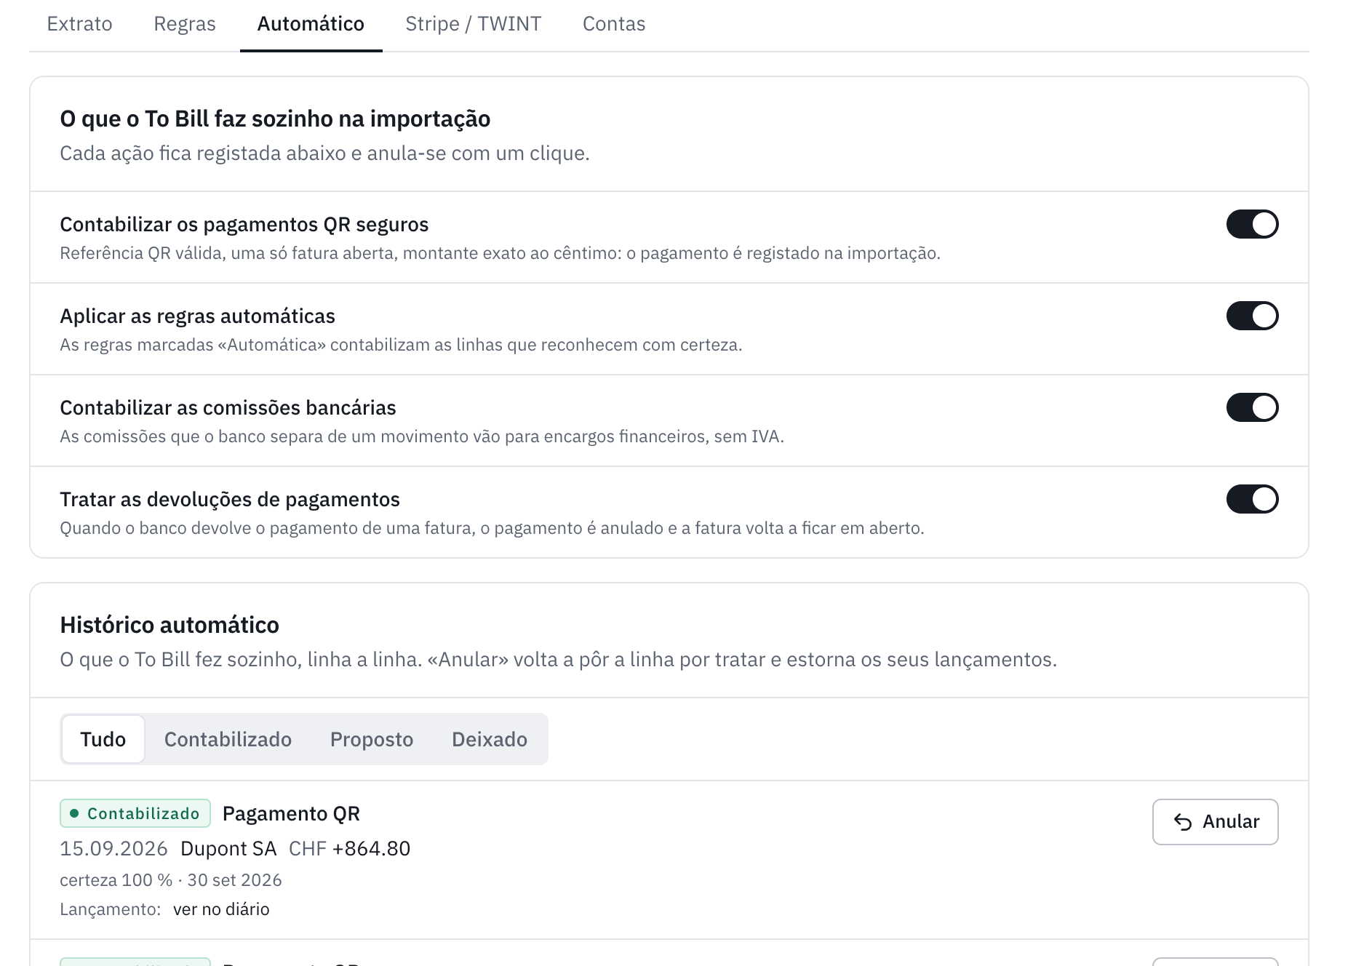Viewport: 1356px width, 966px height.
Task: Filter history by Contabilizado
Action: click(x=228, y=739)
